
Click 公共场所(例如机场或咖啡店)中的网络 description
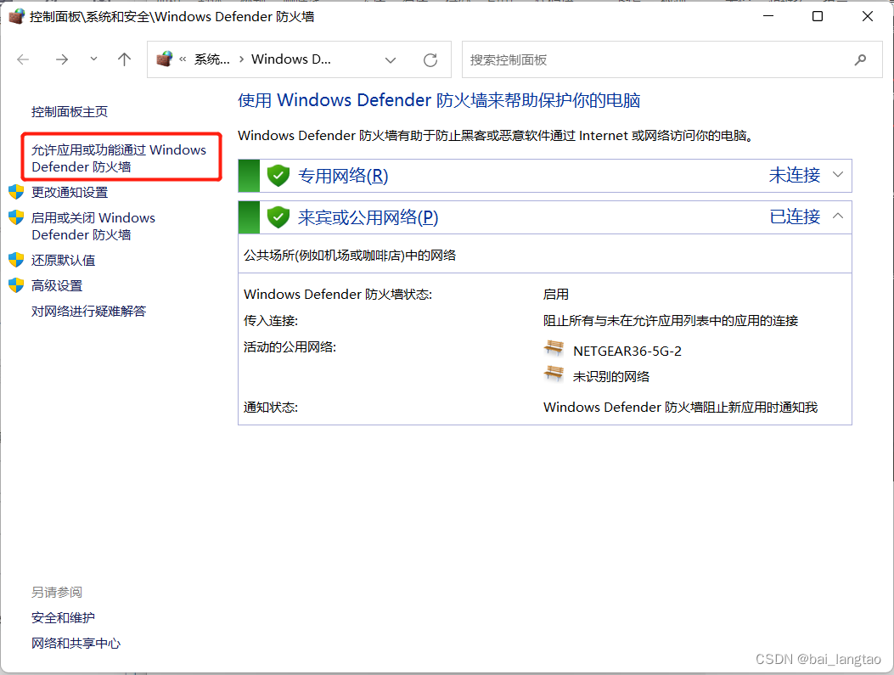point(350,256)
